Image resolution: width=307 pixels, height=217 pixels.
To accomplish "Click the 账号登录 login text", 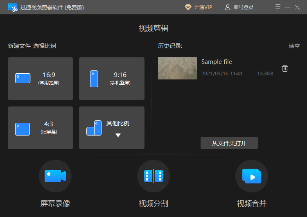I will click(244, 7).
